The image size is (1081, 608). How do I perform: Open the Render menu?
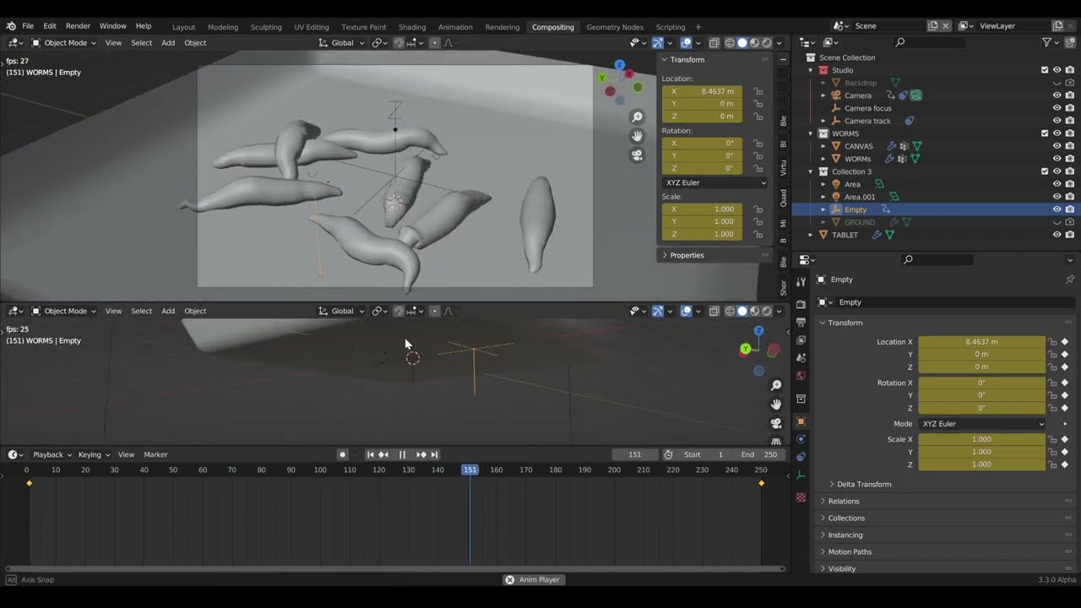coord(78,26)
